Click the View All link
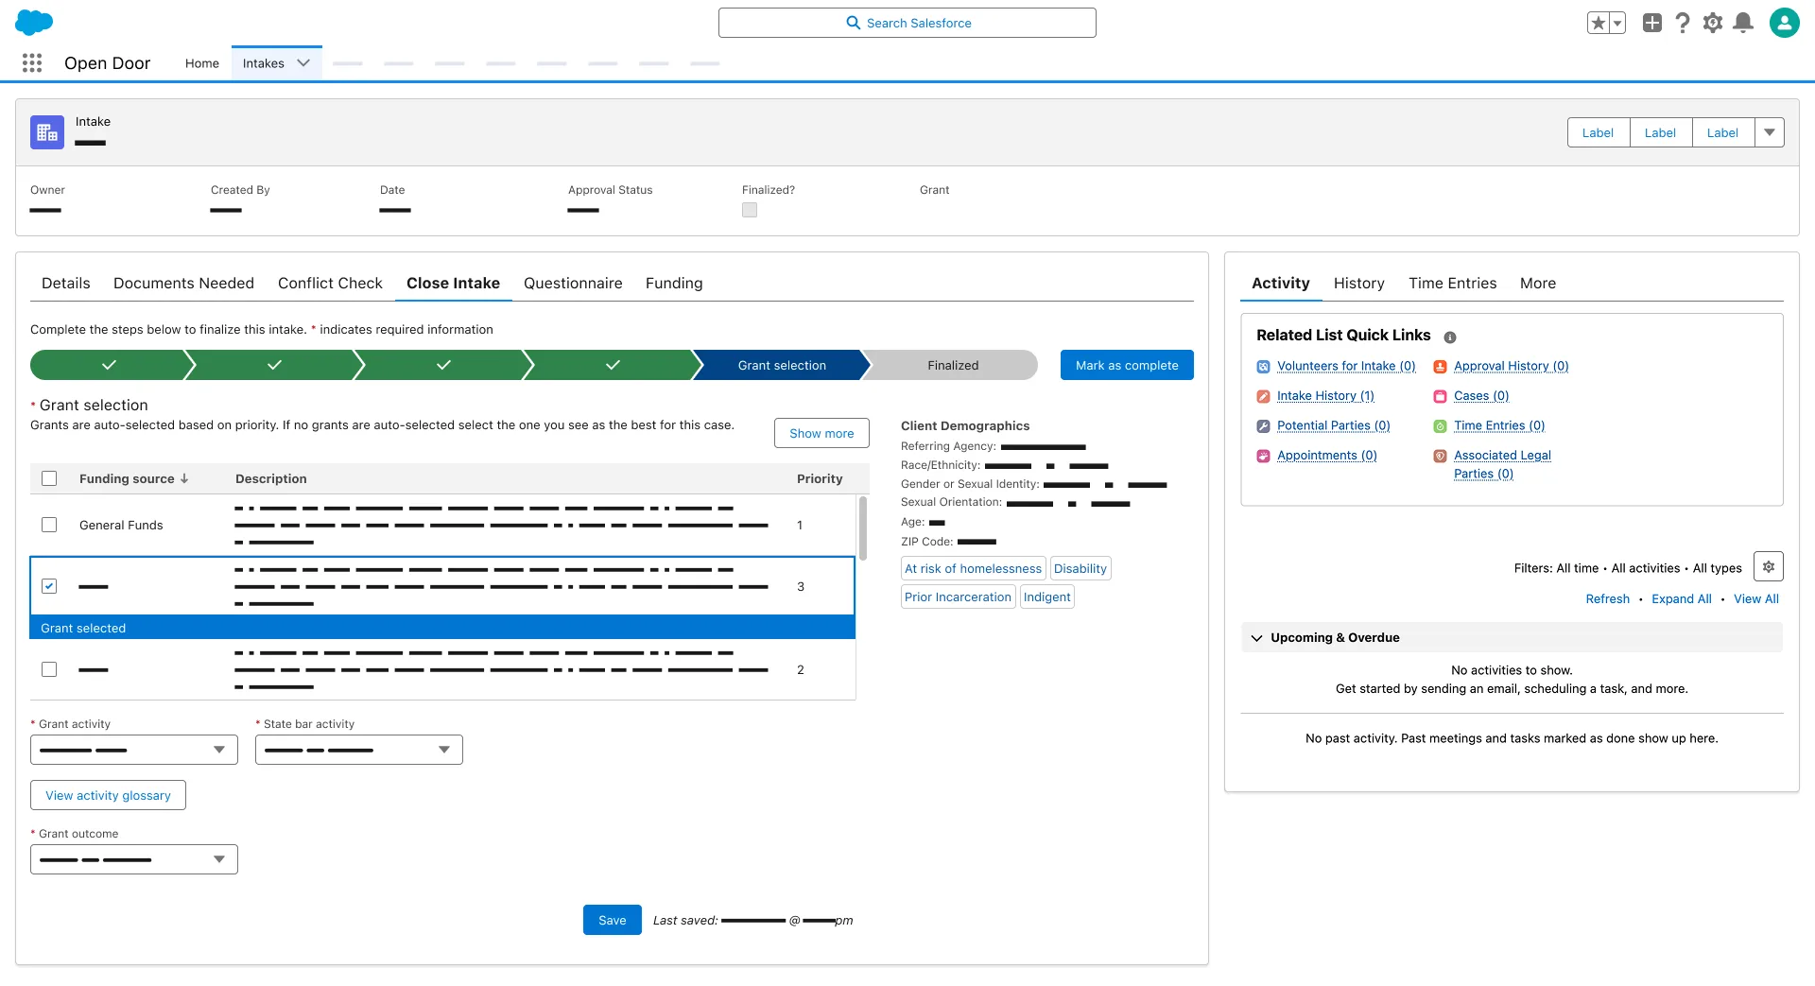 (x=1756, y=598)
